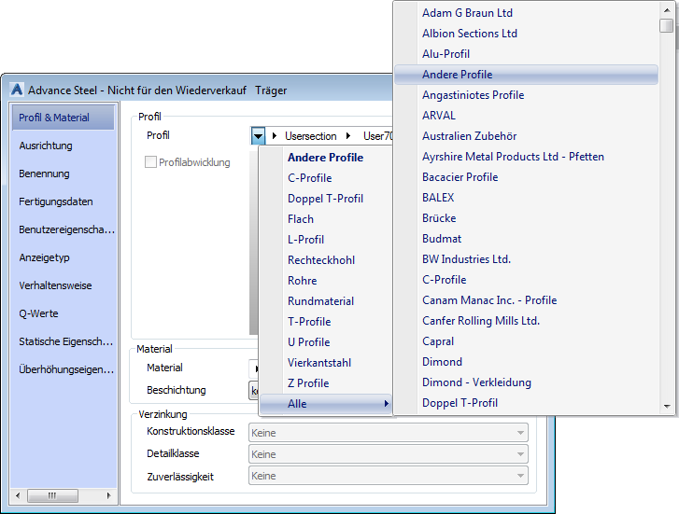679x514 pixels.
Task: Click the Advance Steel logo in title bar
Action: point(17,90)
